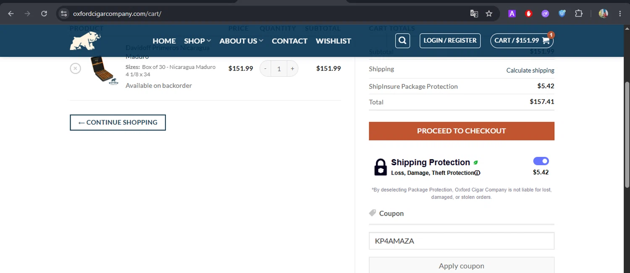630x273 pixels.
Task: Click the 'ShipInsure Package Protection' label
Action: 413,86
